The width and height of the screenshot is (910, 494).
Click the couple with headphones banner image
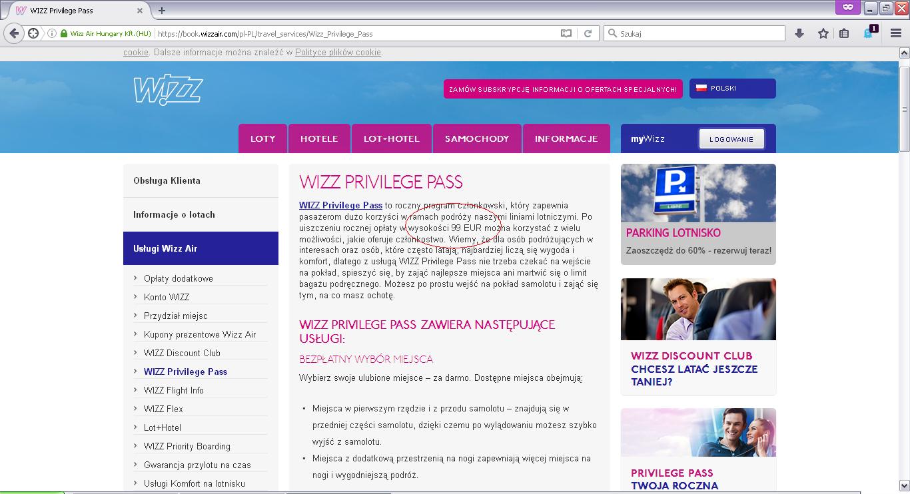698,432
